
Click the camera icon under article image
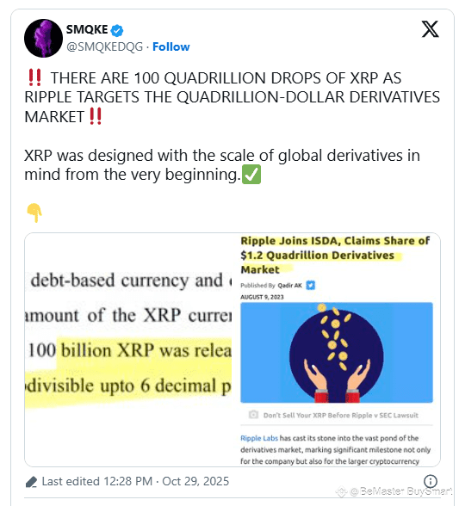click(x=253, y=415)
